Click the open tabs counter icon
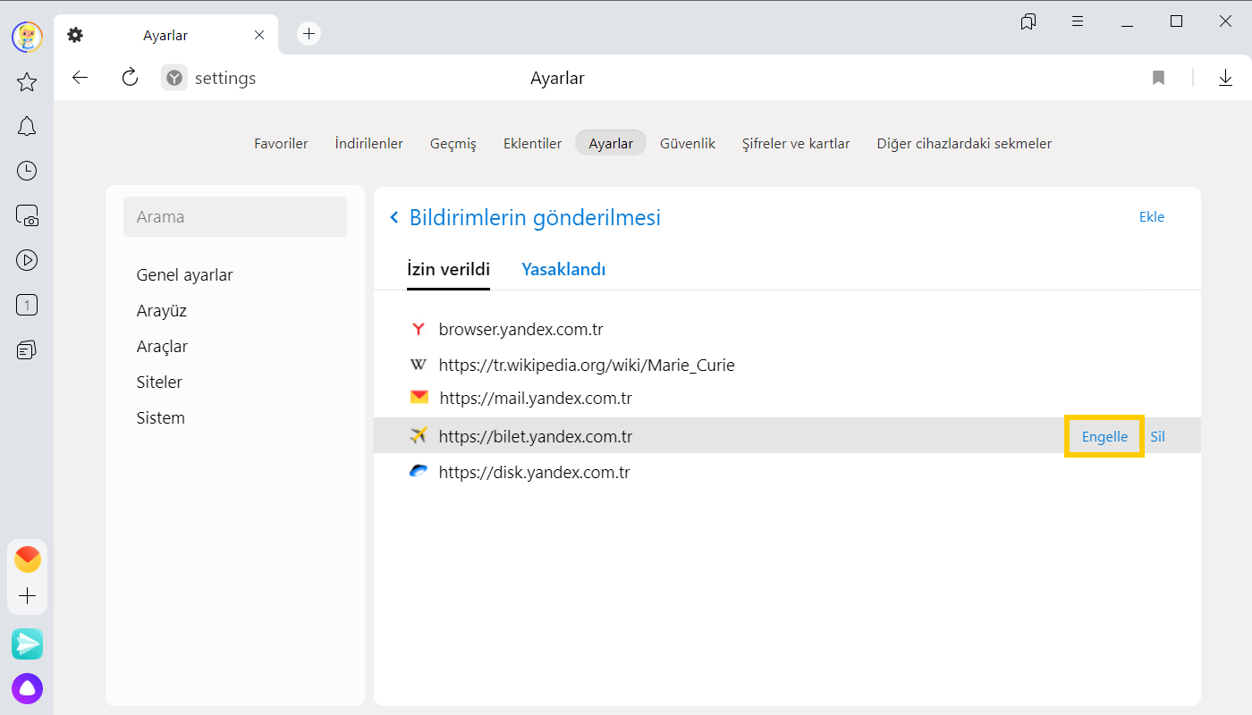This screenshot has height=715, width=1252. pos(27,305)
